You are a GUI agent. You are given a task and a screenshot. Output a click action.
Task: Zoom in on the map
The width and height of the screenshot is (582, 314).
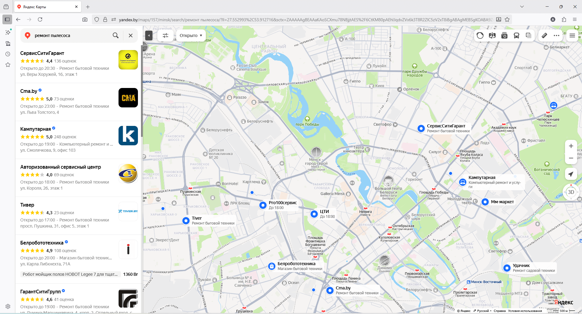click(x=571, y=146)
